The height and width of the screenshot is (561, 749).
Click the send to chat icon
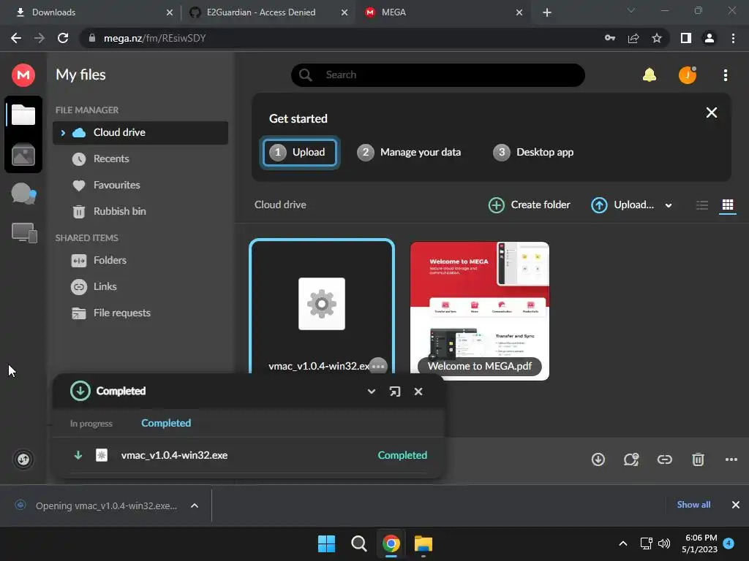pyautogui.click(x=631, y=459)
